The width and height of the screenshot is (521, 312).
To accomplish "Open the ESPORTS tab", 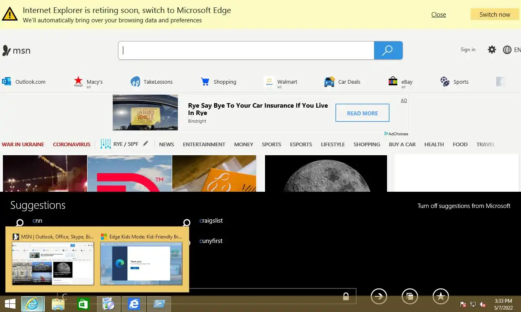I will click(x=301, y=144).
